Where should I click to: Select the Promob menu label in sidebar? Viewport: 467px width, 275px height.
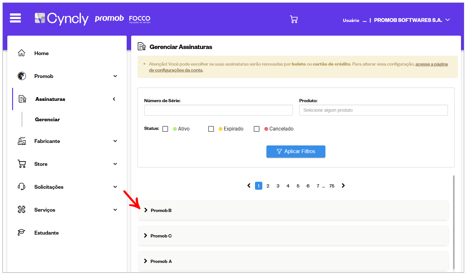pyautogui.click(x=44, y=76)
